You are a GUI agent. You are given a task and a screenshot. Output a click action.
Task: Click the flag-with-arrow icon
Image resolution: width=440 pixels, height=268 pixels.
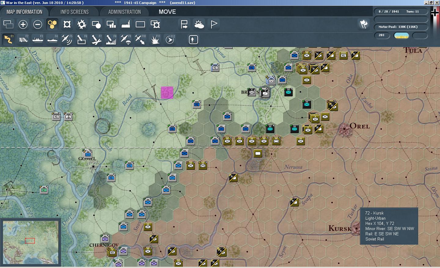point(184,24)
